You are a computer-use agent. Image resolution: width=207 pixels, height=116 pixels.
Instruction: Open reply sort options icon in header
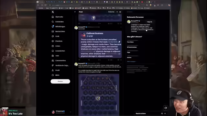pos(117,12)
